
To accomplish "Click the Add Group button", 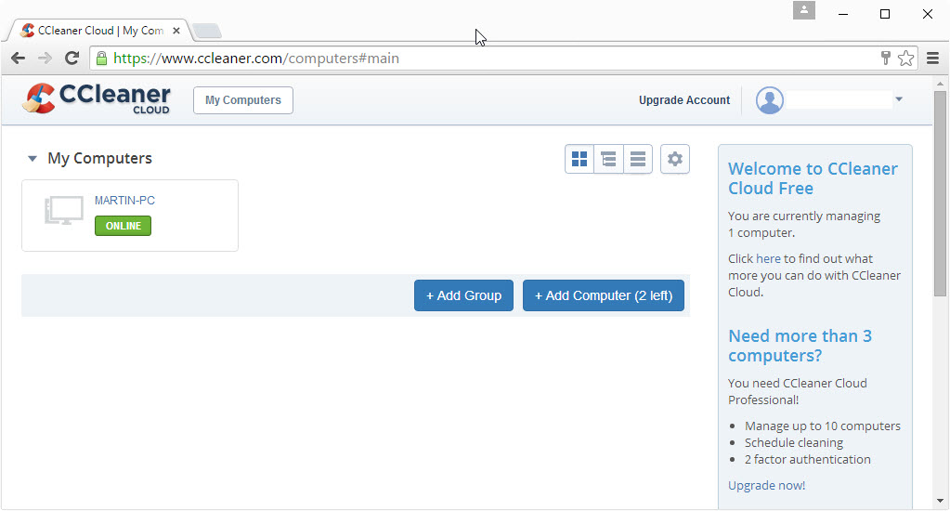I will click(463, 295).
